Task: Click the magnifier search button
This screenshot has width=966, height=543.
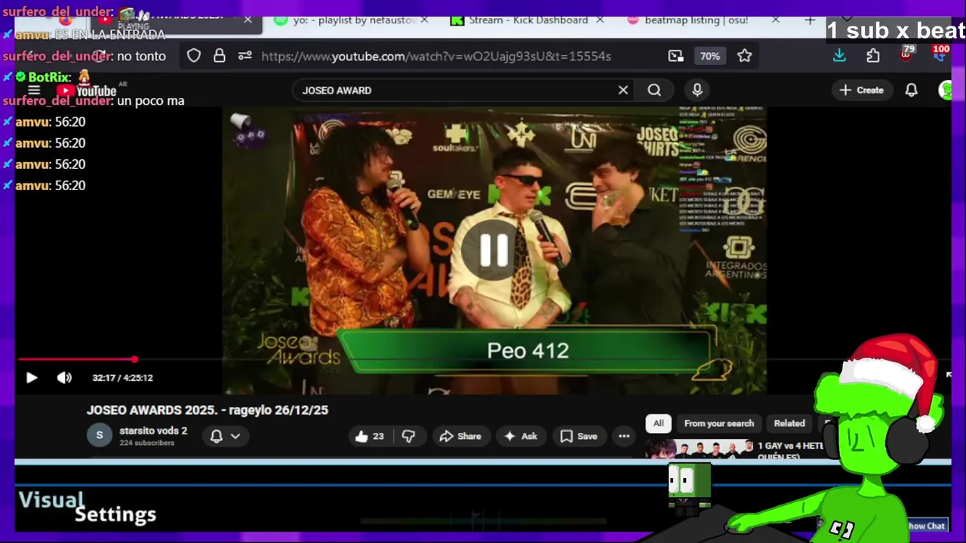Action: pos(654,90)
